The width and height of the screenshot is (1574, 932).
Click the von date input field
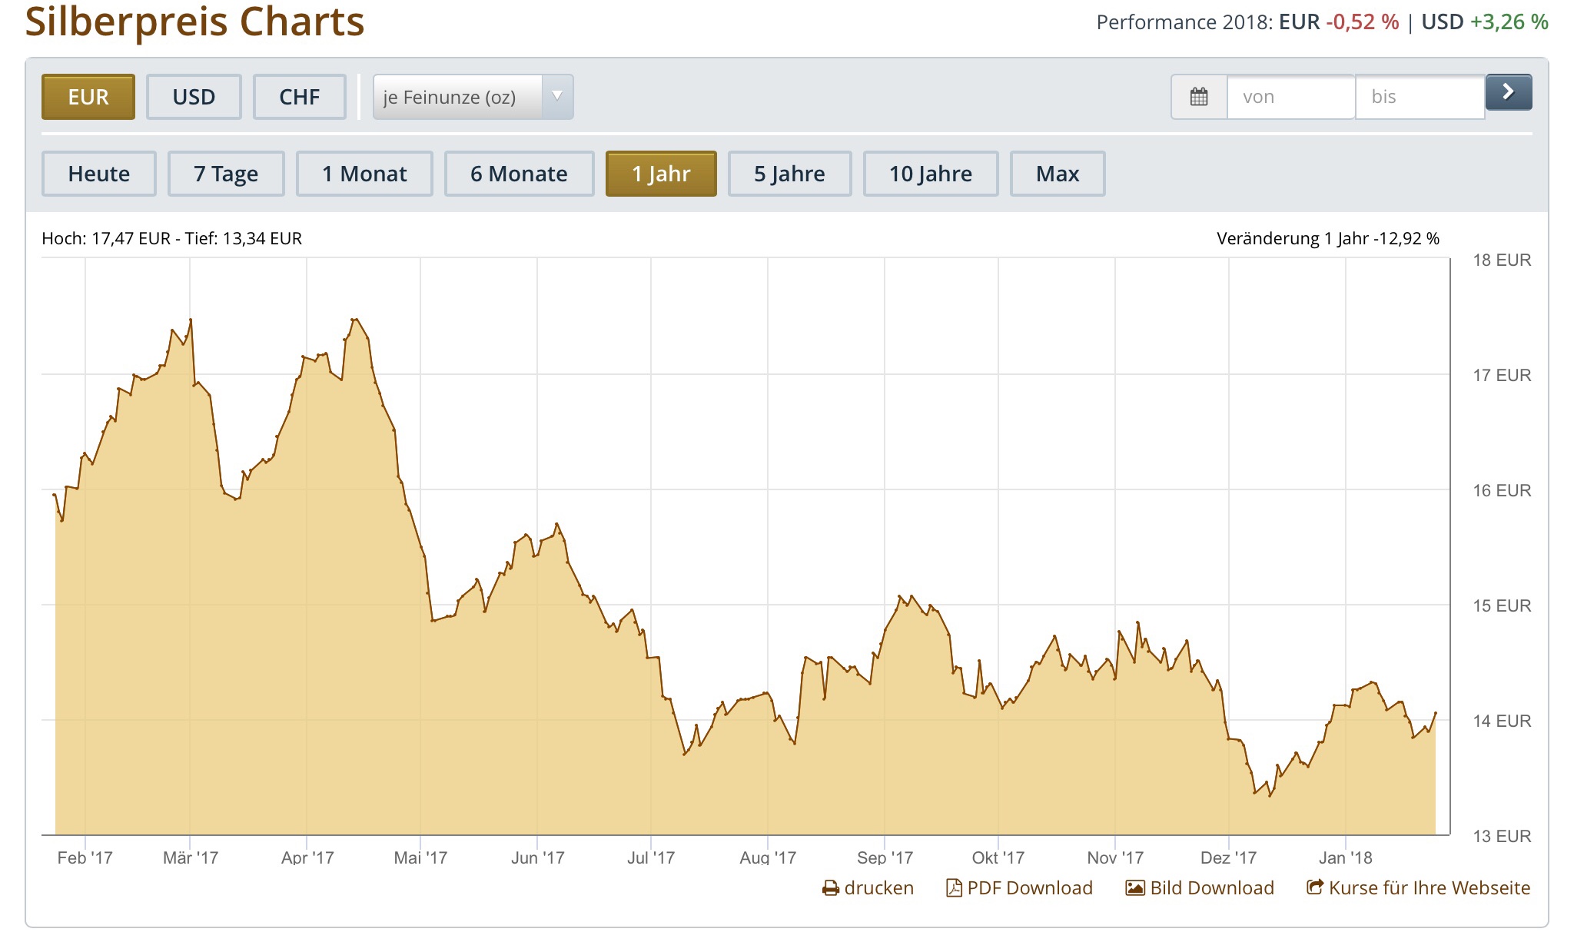[x=1290, y=97]
